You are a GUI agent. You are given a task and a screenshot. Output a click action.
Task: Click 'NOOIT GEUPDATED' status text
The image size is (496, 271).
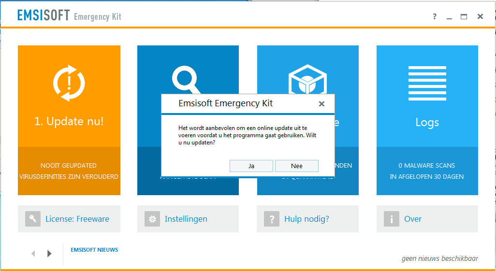69,165
